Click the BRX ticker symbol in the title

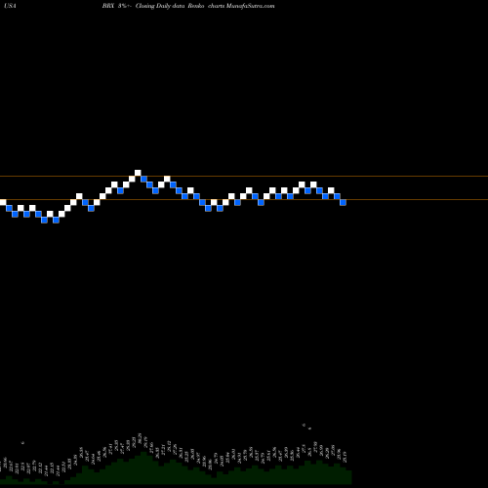click(x=107, y=6)
